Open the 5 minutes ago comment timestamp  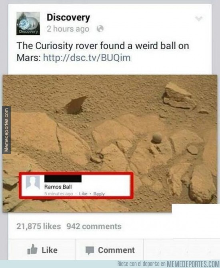click(x=58, y=193)
